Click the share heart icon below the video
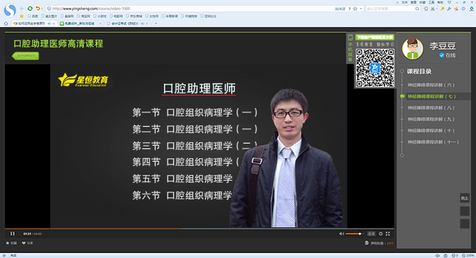The image size is (476, 258). pos(24,243)
